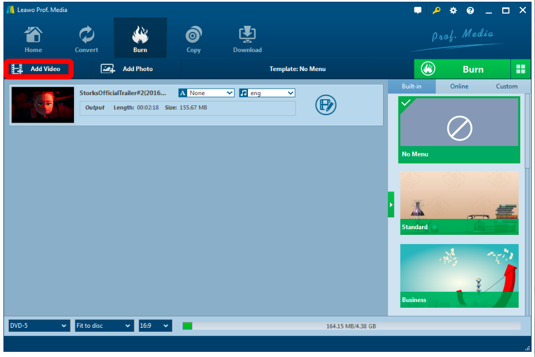Toggle the template panel grid icon

click(521, 69)
